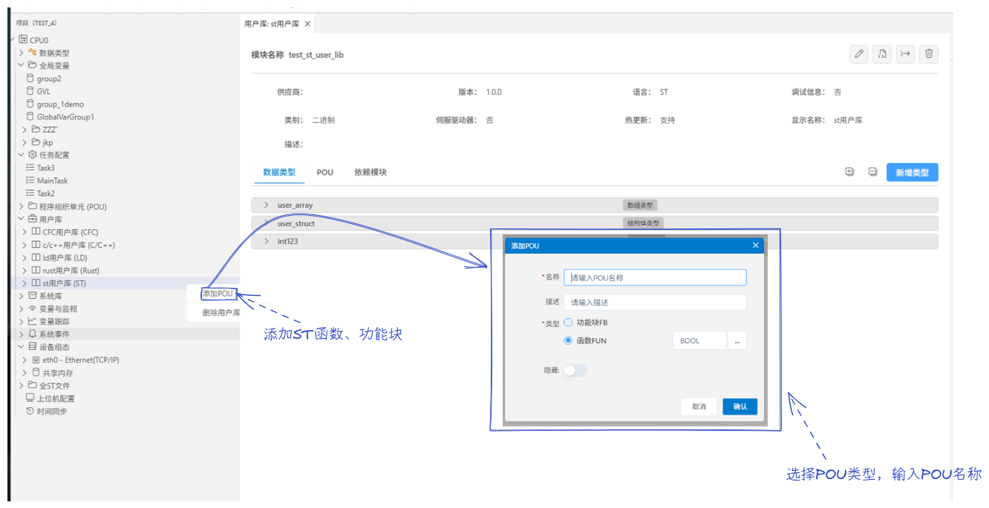This screenshot has height=508, width=989.
Task: Close the st用户库 editor tab
Action: click(307, 24)
